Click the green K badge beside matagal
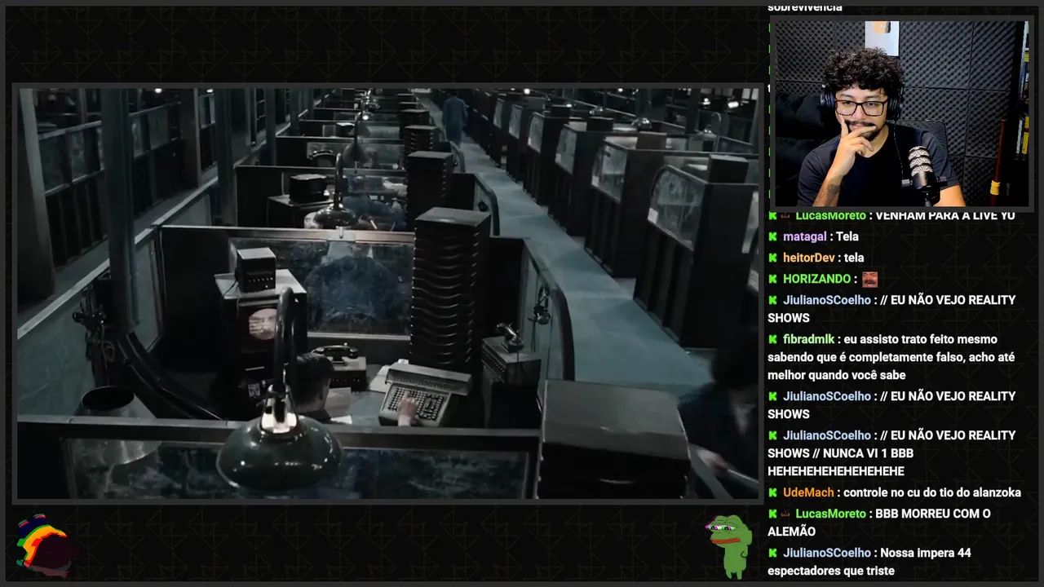This screenshot has width=1044, height=587. pyautogui.click(x=772, y=236)
